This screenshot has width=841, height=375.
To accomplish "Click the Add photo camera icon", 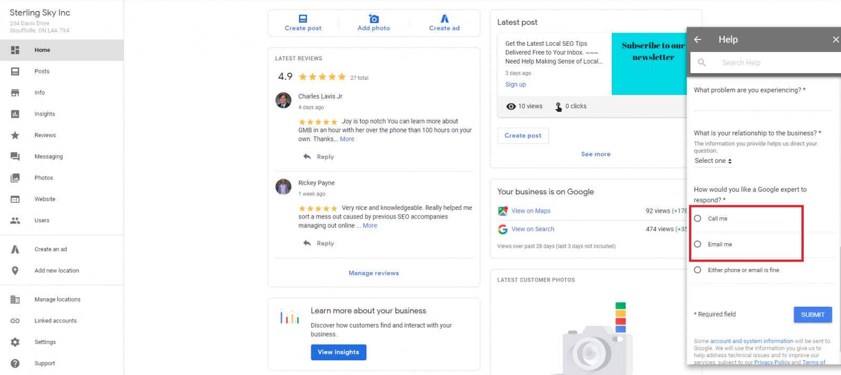I will pyautogui.click(x=374, y=19).
